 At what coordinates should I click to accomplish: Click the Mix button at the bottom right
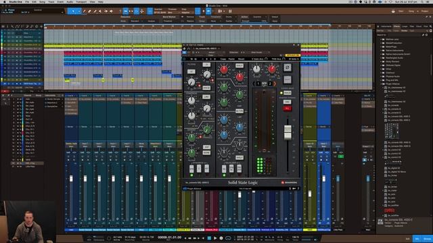pyautogui.click(x=417, y=238)
